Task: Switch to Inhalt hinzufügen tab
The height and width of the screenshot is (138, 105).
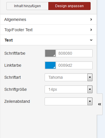Action: pos(27,6)
